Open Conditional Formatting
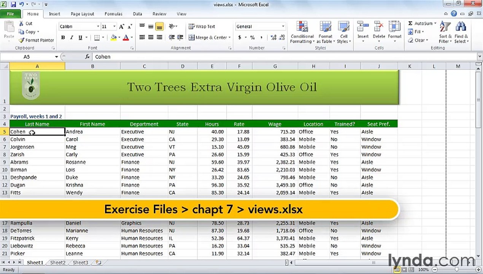 [x=302, y=32]
